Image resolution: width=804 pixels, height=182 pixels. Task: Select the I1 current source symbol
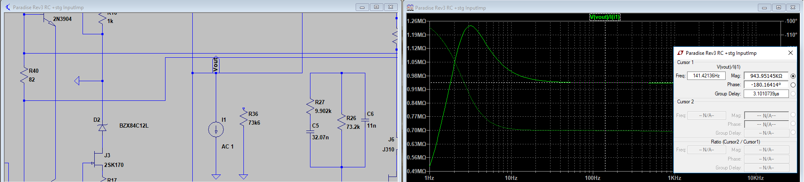point(216,130)
